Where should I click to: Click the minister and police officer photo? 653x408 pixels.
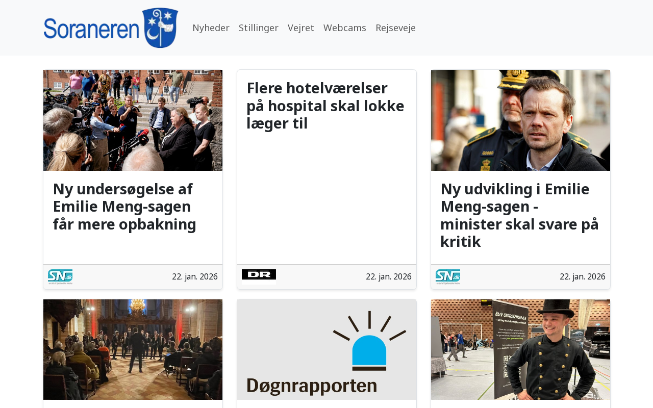pyautogui.click(x=520, y=120)
